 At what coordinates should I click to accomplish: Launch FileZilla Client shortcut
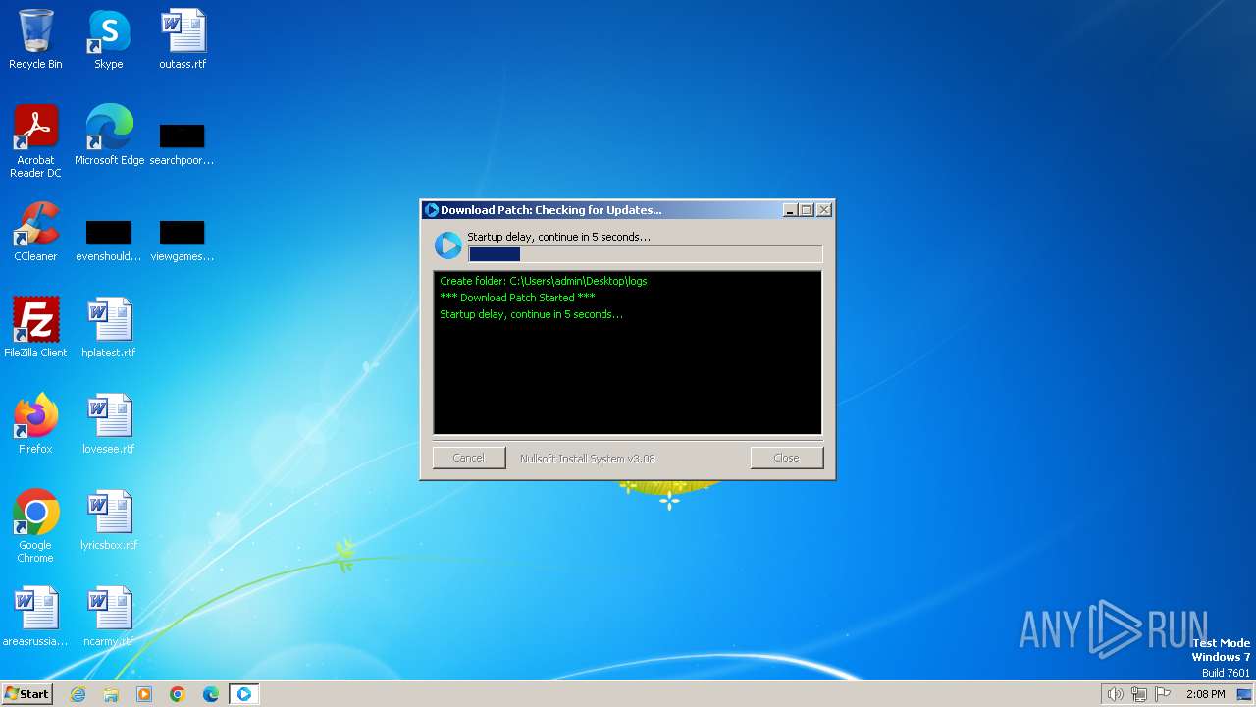coord(35,327)
